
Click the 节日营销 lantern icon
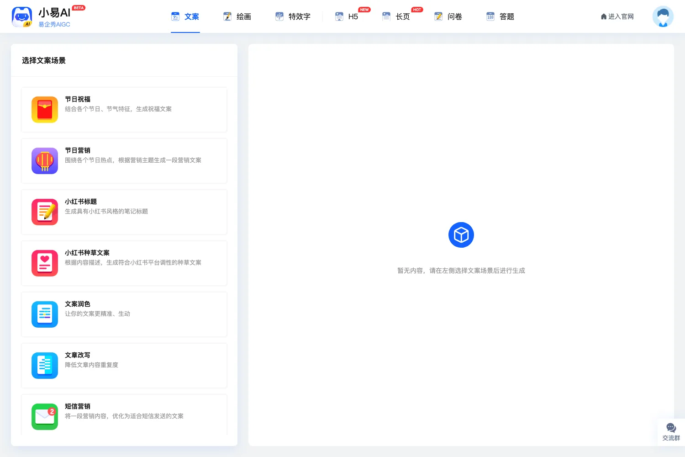point(45,161)
